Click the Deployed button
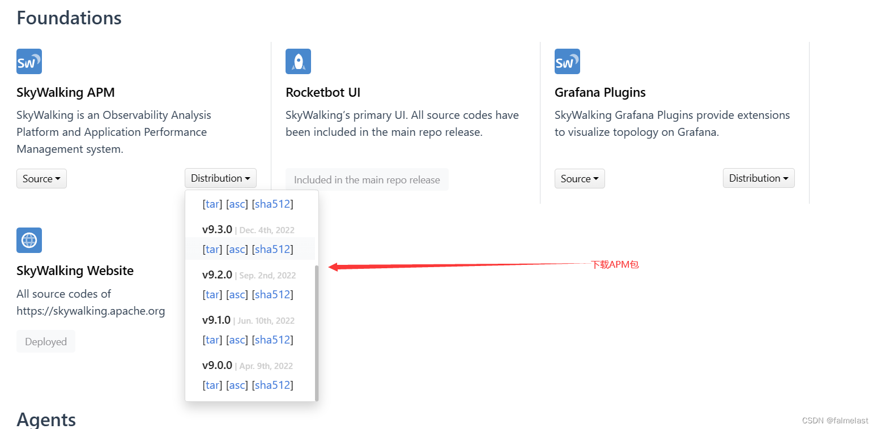Image resolution: width=877 pixels, height=429 pixels. (x=46, y=341)
